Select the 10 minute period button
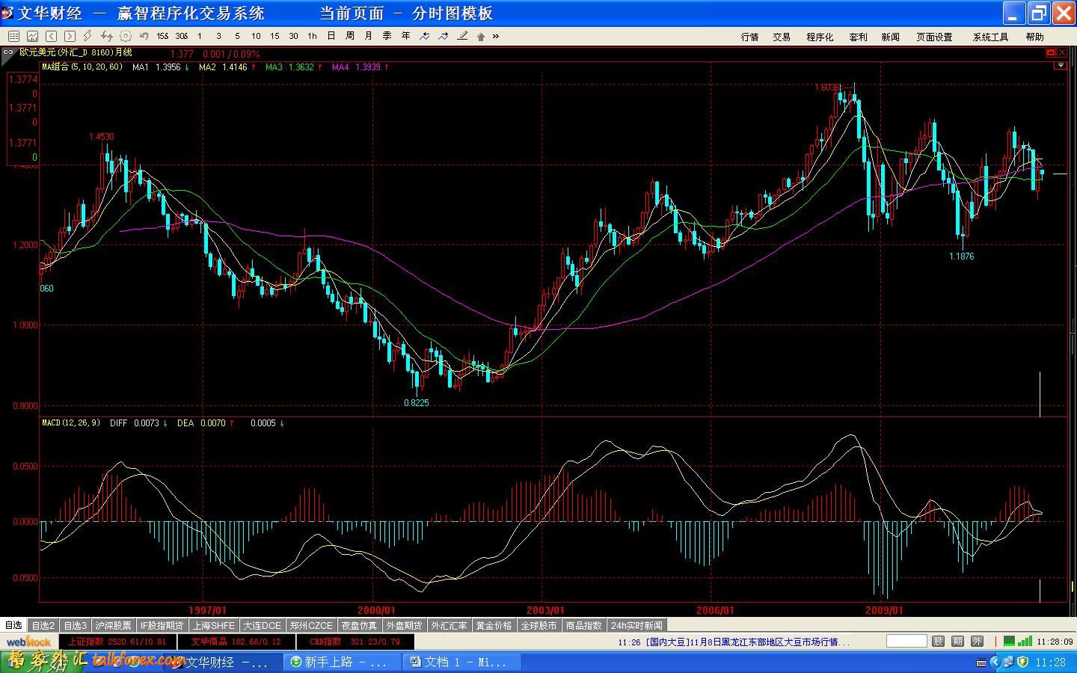 point(256,36)
